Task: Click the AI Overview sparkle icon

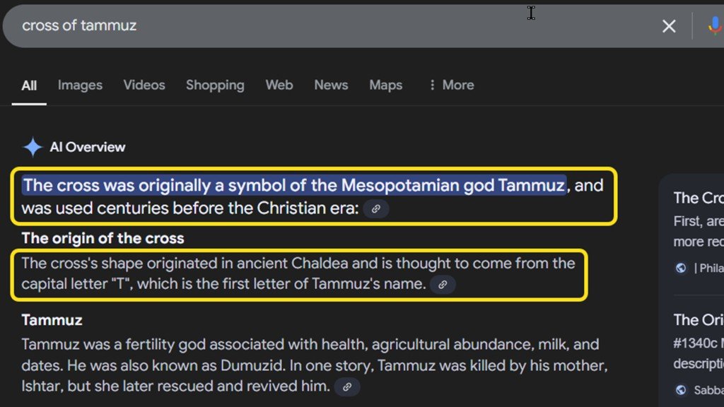Action: tap(31, 146)
